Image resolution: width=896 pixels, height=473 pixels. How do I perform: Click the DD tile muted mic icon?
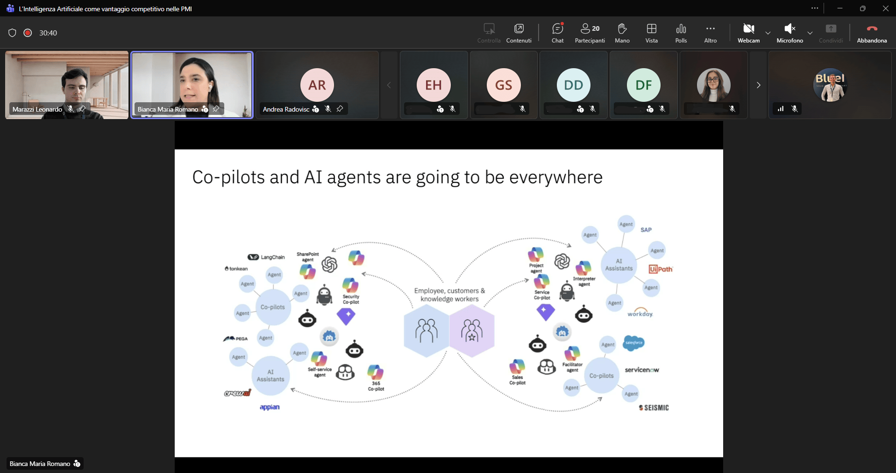click(x=592, y=109)
